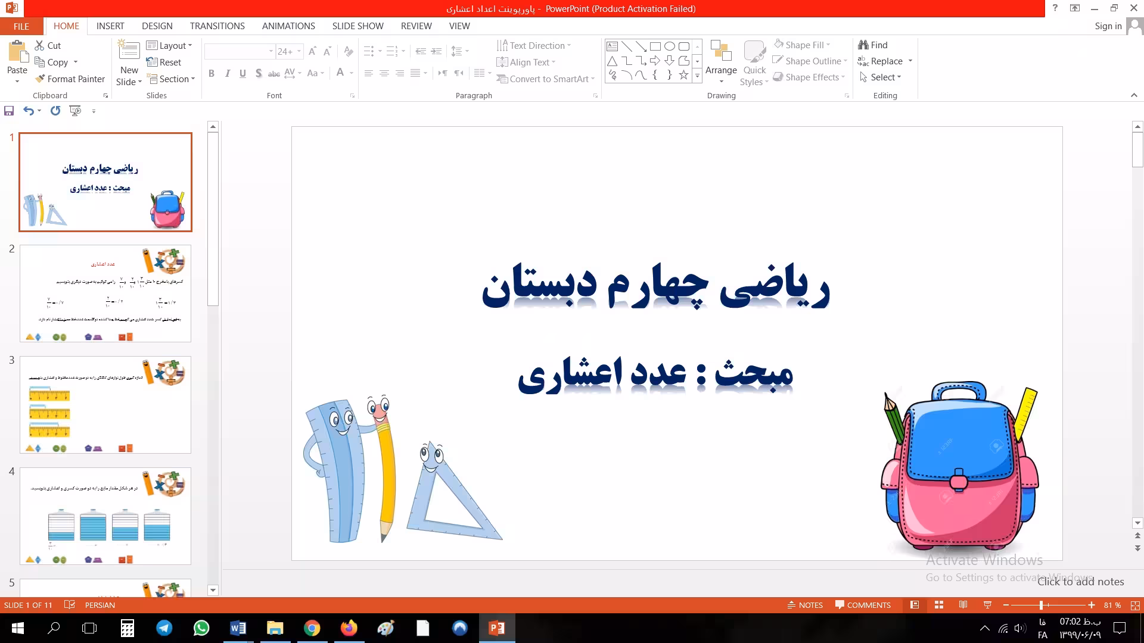Click the Find binoculars icon

[x=863, y=45]
